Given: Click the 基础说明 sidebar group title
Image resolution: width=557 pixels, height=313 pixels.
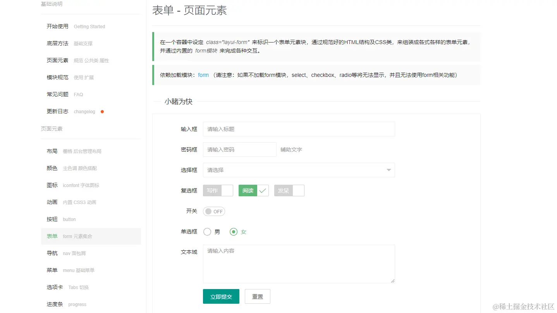Looking at the screenshot, I should tap(52, 4).
